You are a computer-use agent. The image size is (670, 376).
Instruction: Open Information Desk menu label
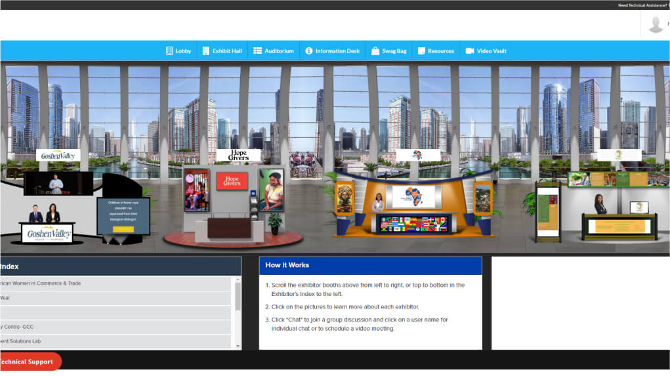pyautogui.click(x=337, y=51)
